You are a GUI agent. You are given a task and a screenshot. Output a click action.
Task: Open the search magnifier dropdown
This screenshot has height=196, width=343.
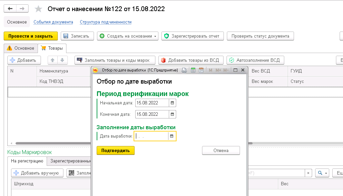pyautogui.click(x=322, y=173)
